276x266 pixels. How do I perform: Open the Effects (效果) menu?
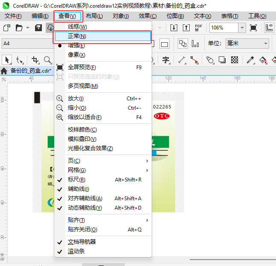coord(147,16)
